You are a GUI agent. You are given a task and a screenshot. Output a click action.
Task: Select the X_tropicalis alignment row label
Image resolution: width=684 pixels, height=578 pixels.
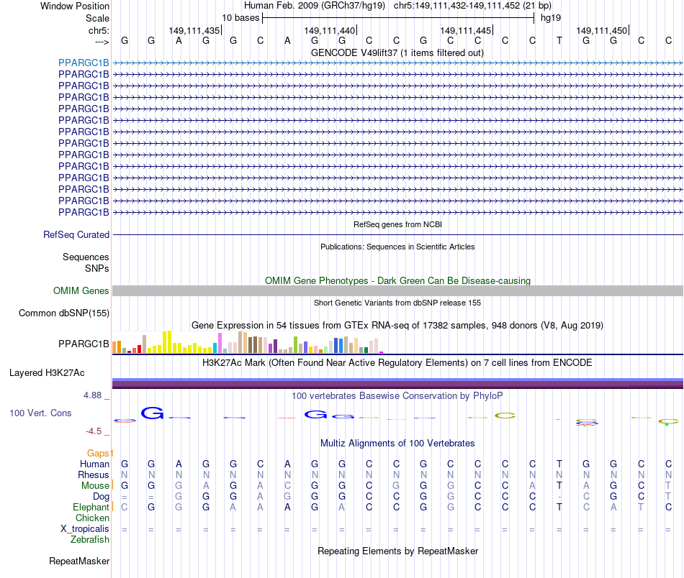[x=85, y=529]
